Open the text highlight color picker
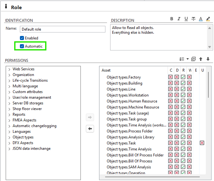 click(x=208, y=19)
